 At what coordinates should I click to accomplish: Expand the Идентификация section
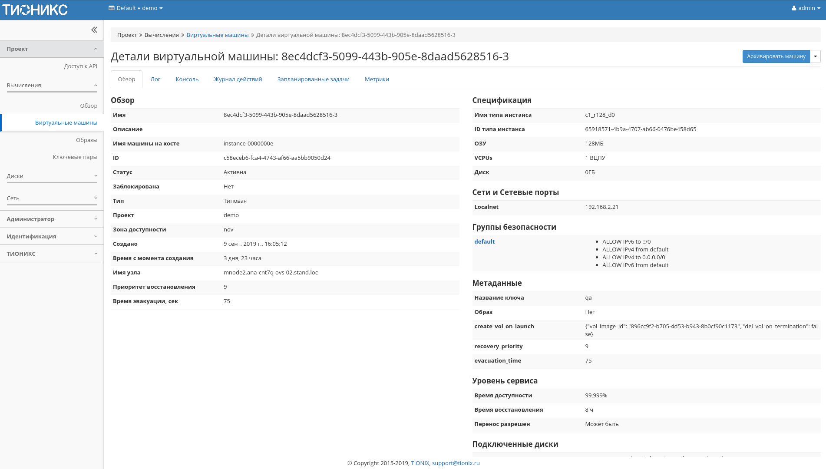pos(96,236)
